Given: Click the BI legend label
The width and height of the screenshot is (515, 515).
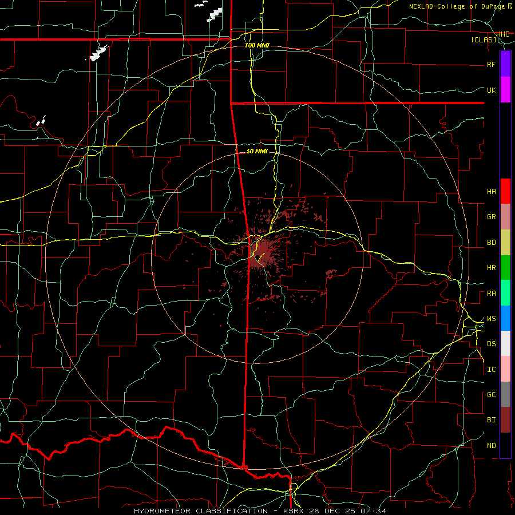Looking at the screenshot, I should [x=492, y=420].
